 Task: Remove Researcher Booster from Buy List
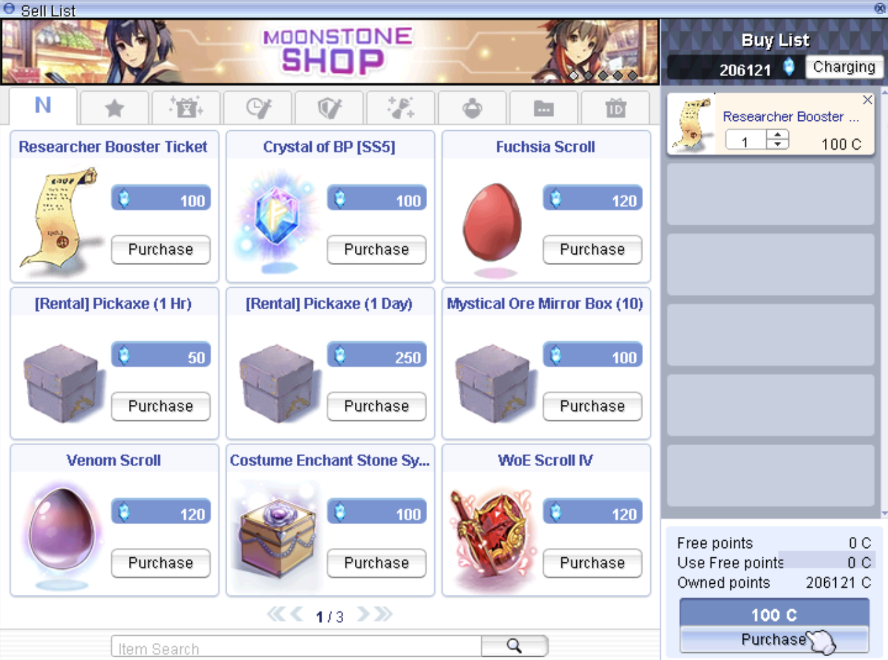867,100
